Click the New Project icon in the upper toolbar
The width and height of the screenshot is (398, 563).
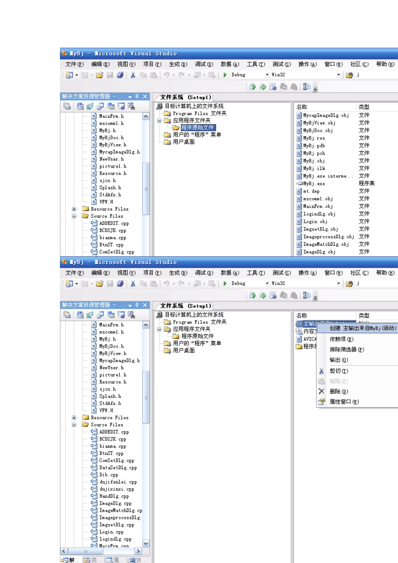70,75
